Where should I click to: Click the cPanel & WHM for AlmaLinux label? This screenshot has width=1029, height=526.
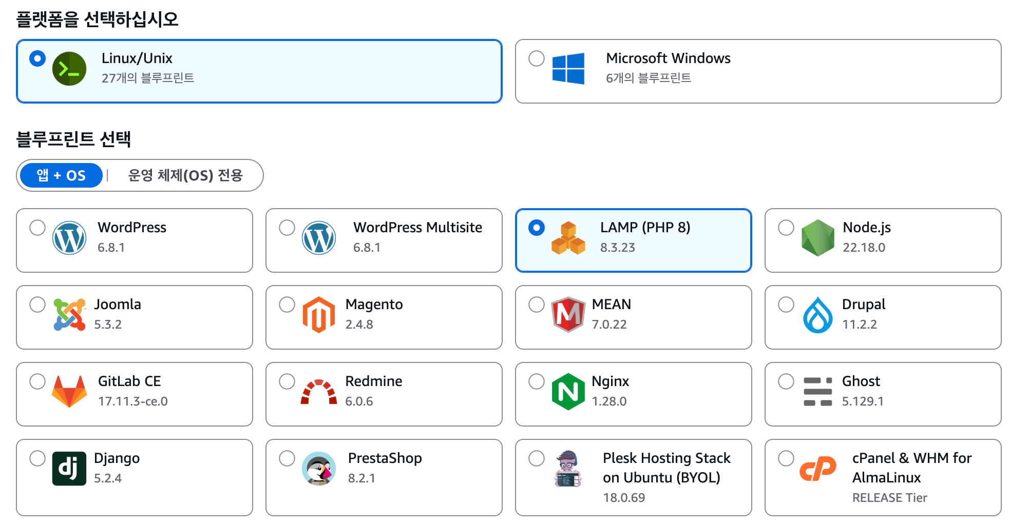click(x=912, y=468)
